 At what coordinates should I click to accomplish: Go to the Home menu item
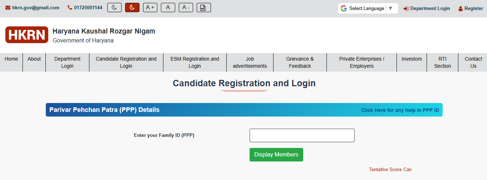pyautogui.click(x=11, y=59)
